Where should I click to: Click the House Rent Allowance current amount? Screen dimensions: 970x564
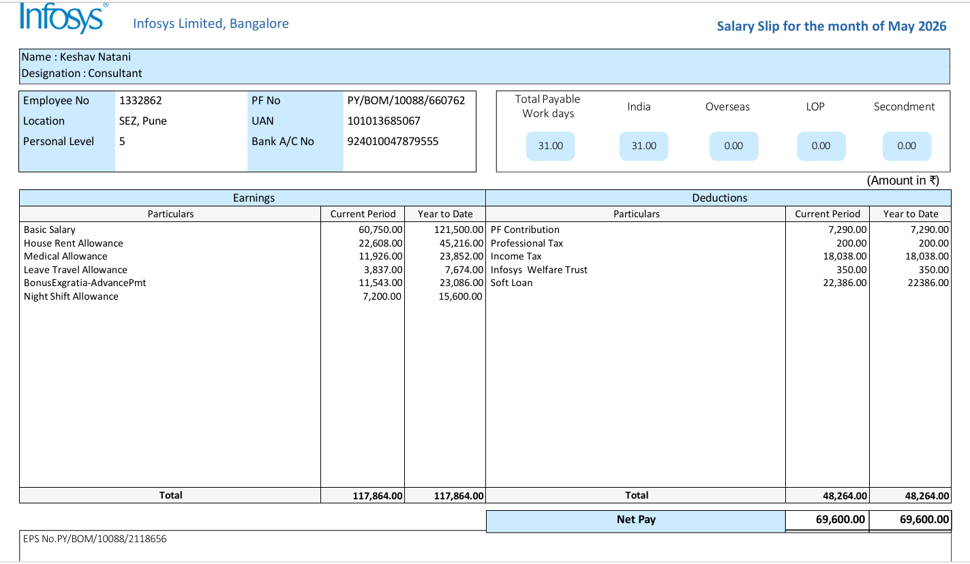click(x=380, y=243)
